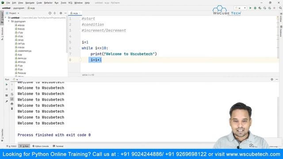
Task: Toggle the Favorites side tool button
Action: click(2, 135)
